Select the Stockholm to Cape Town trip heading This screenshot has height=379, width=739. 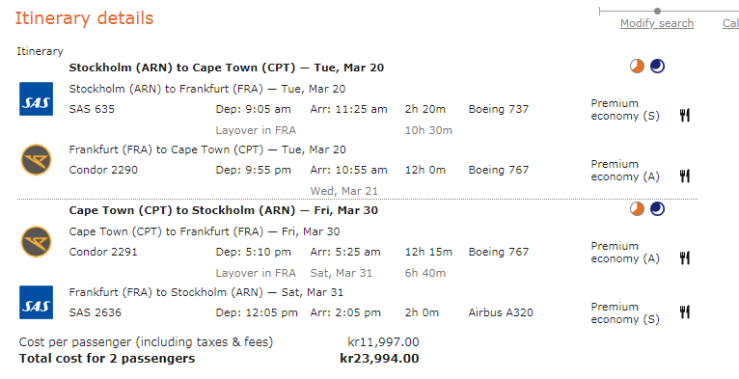(x=227, y=68)
